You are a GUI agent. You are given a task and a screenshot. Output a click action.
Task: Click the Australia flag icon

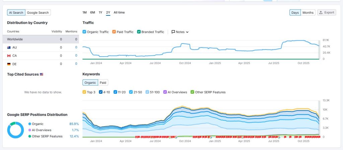pyautogui.click(x=9, y=48)
